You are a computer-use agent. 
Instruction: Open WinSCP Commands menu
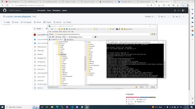click(x=55, y=32)
